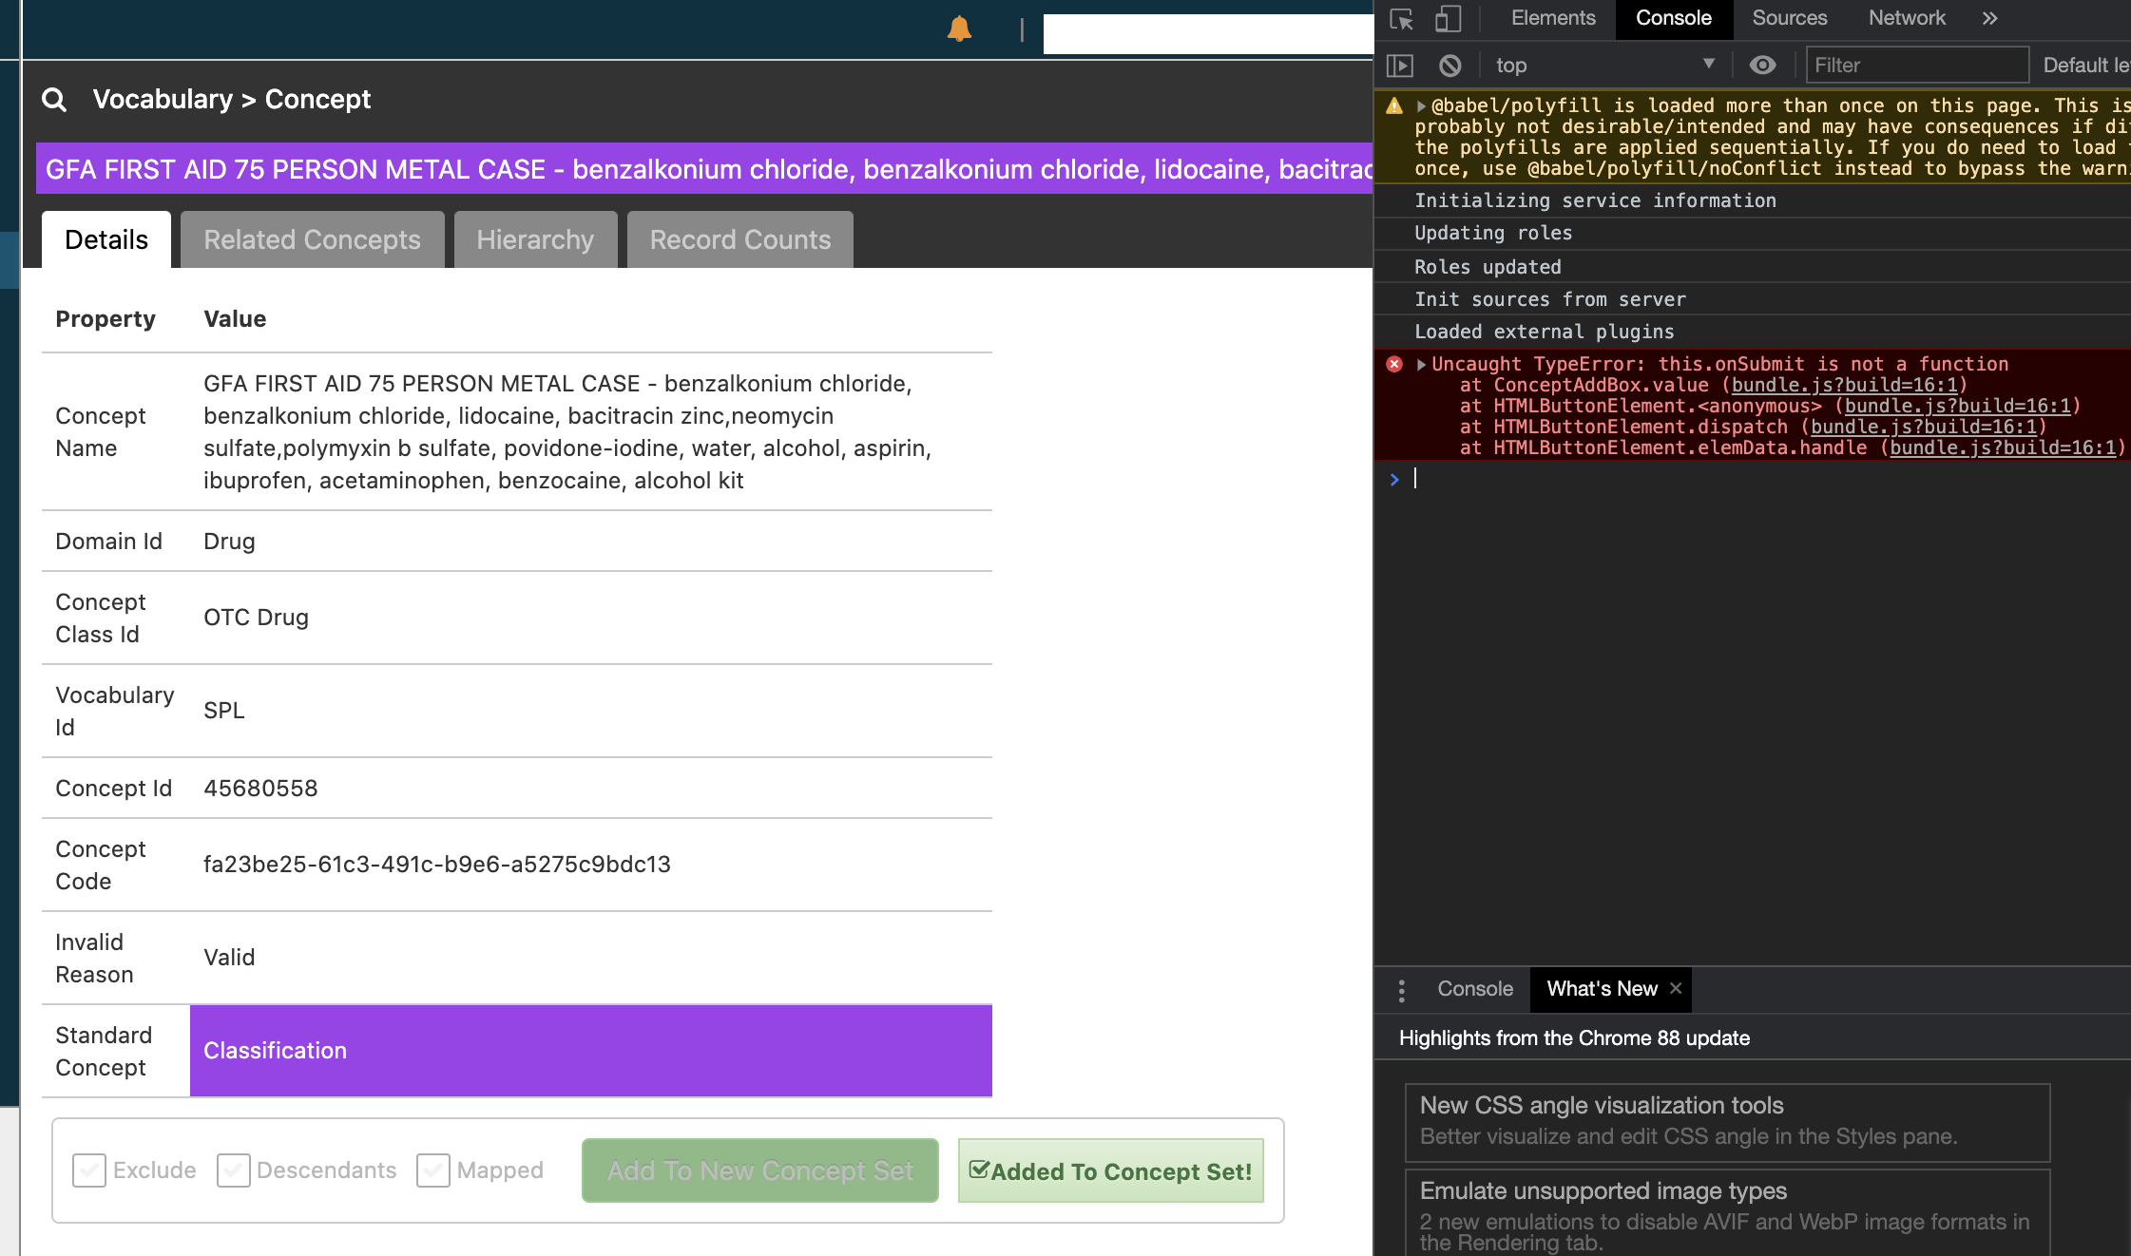Open more DevTools panels via the chevron

[1989, 18]
